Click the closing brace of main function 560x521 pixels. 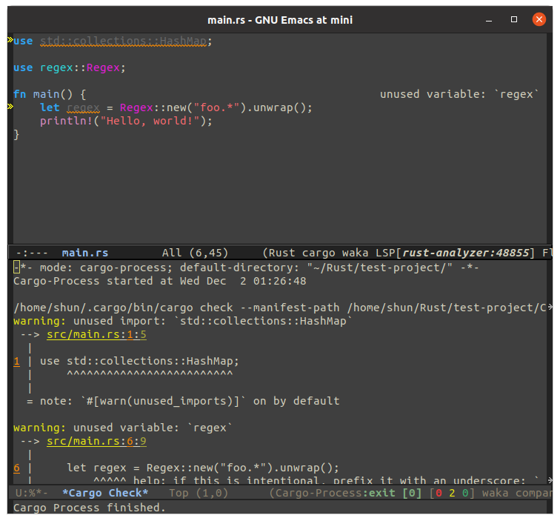(x=16, y=135)
